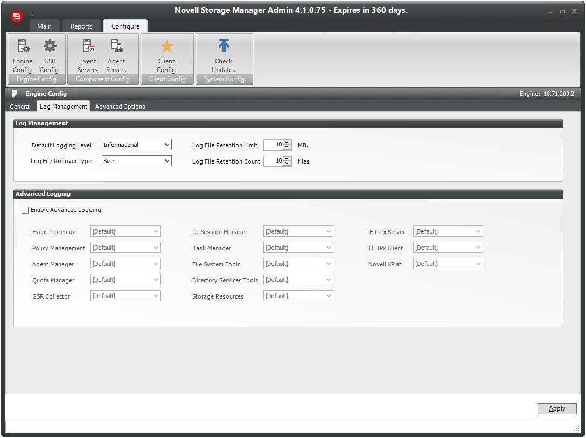Click the Default Logging Level label
The width and height of the screenshot is (586, 438).
click(x=61, y=145)
